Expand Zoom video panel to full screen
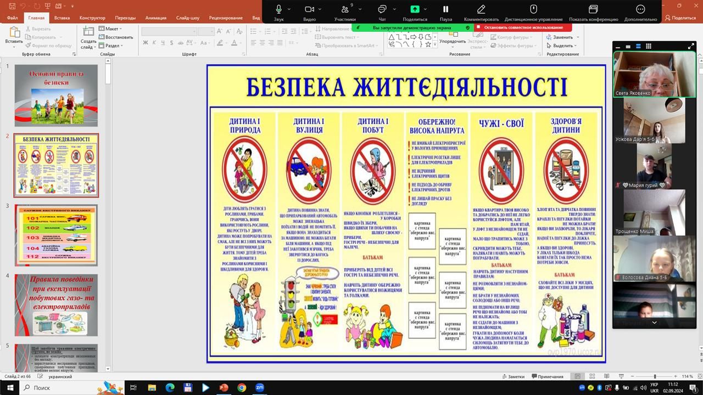The height and width of the screenshot is (395, 703). coord(691,46)
